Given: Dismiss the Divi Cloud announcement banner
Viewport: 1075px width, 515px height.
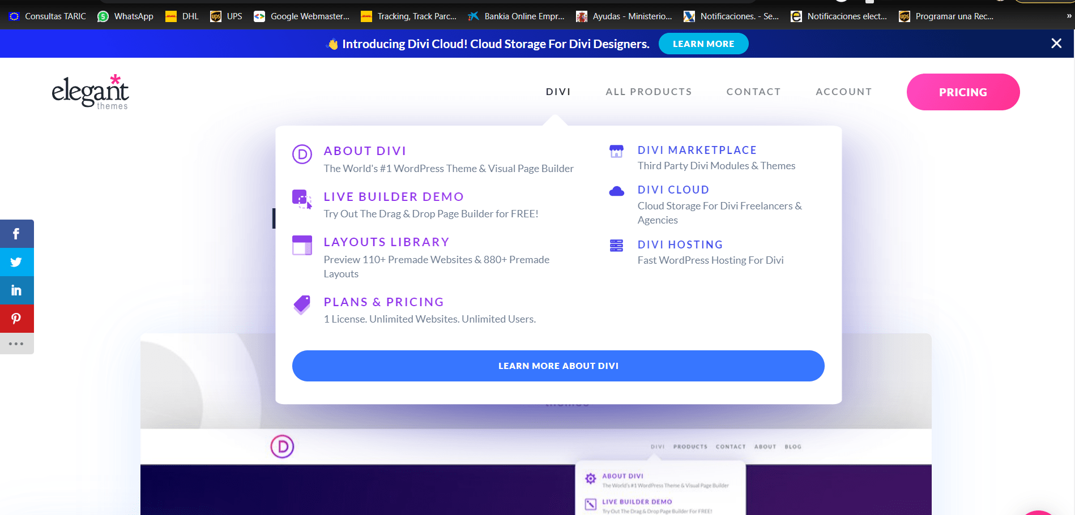Looking at the screenshot, I should pos(1056,44).
